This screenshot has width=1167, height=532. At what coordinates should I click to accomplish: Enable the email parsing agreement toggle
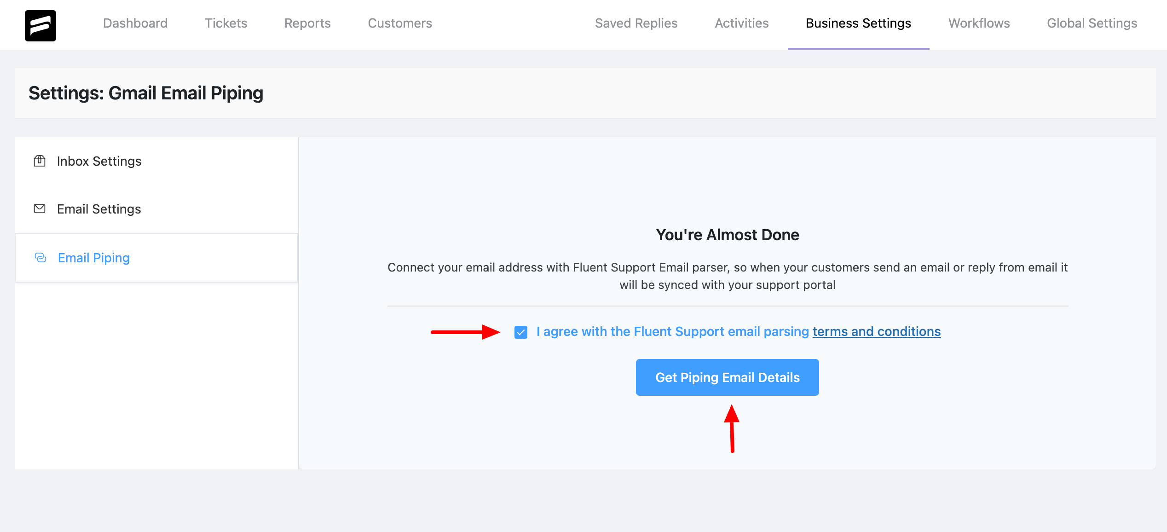521,332
